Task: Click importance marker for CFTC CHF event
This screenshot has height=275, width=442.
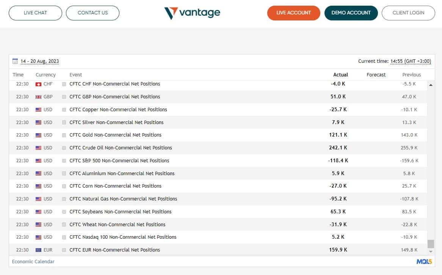Action: tap(64, 84)
